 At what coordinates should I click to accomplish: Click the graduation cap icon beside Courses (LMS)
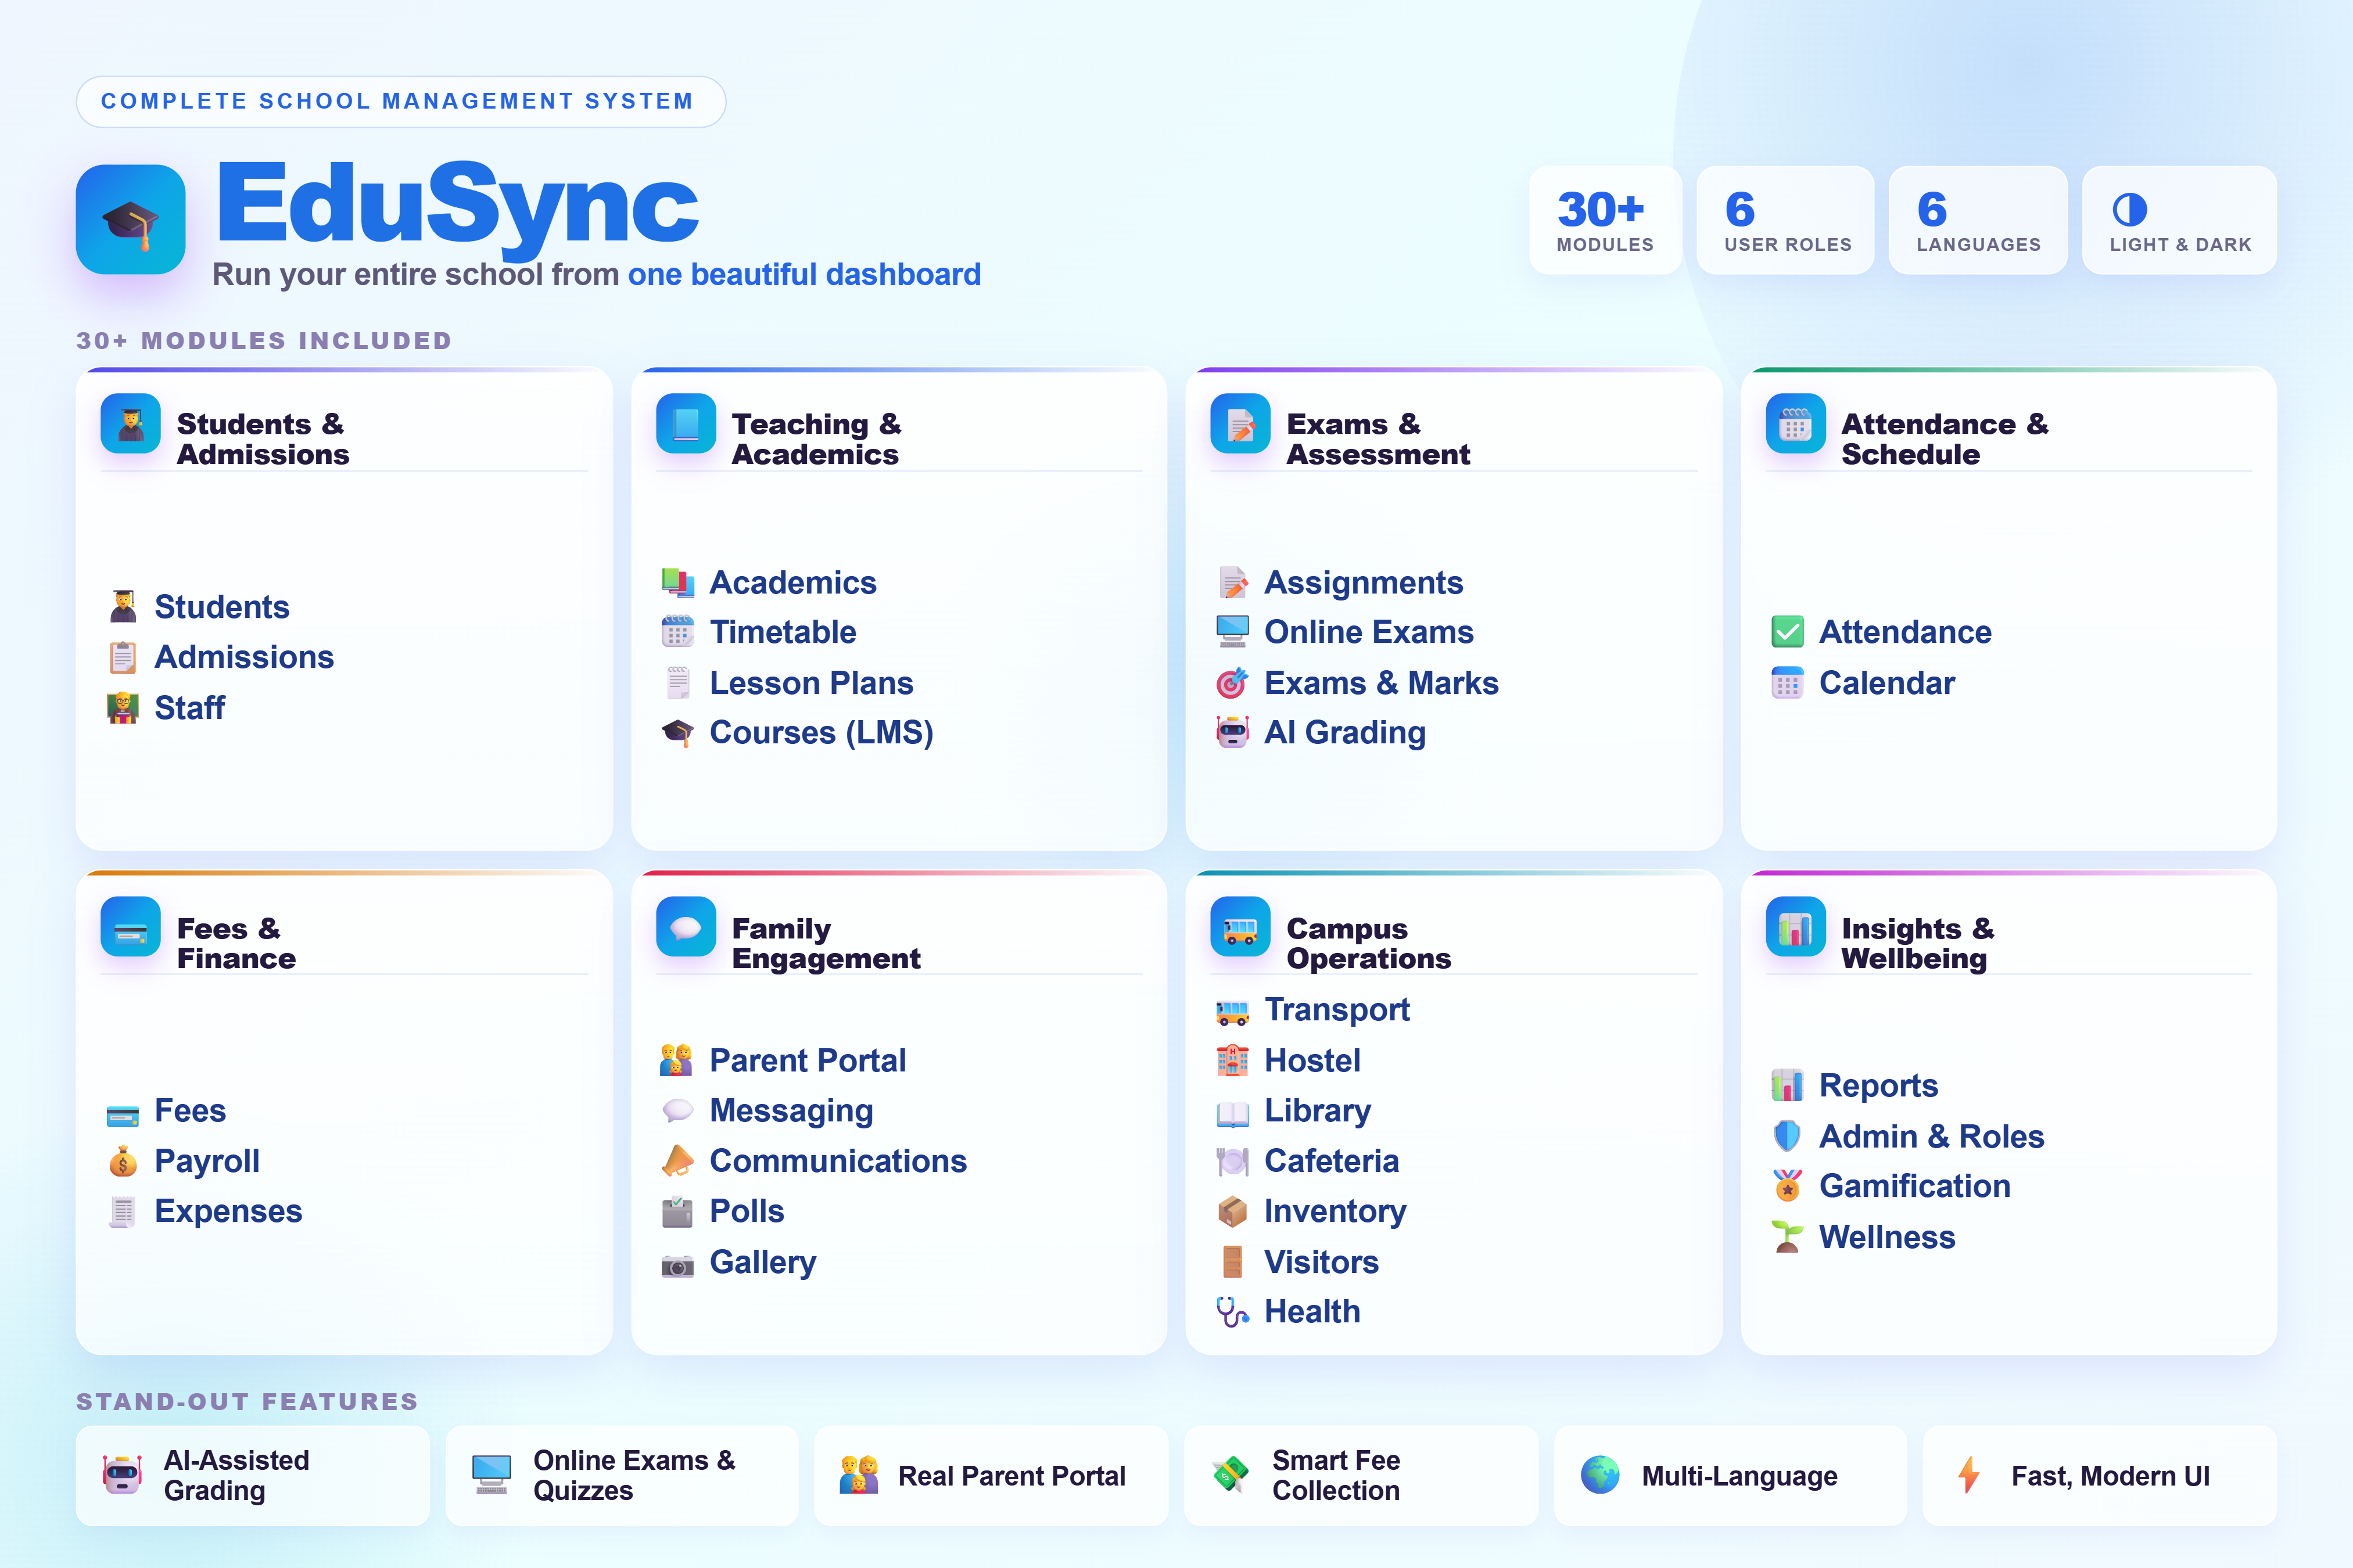677,733
